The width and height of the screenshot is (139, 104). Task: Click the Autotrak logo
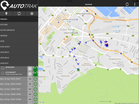(19, 5)
